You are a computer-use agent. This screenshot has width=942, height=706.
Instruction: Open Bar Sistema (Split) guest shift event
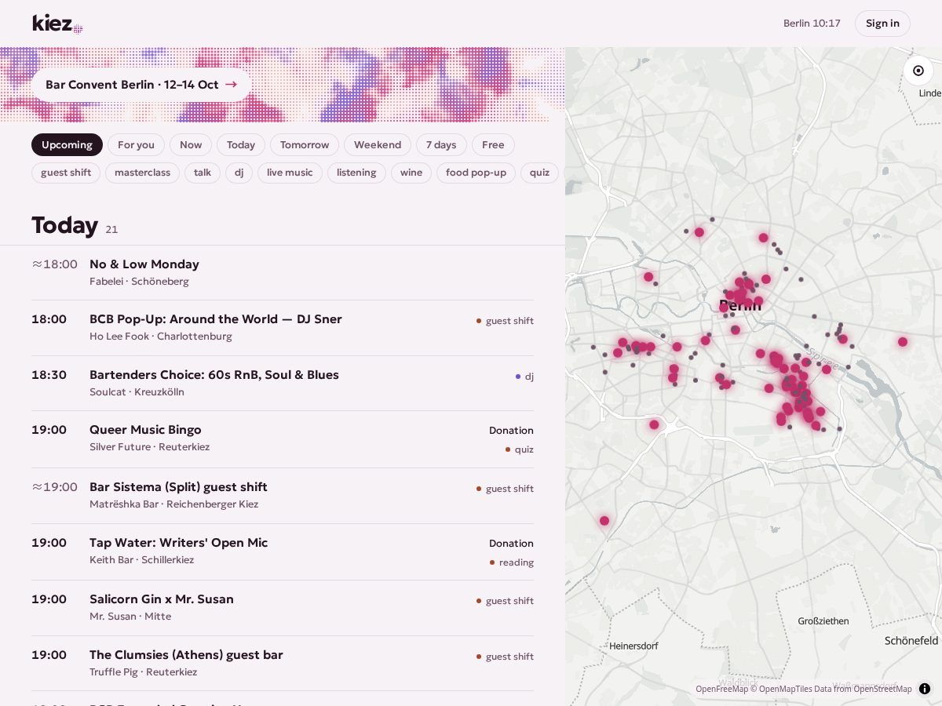coord(283,496)
